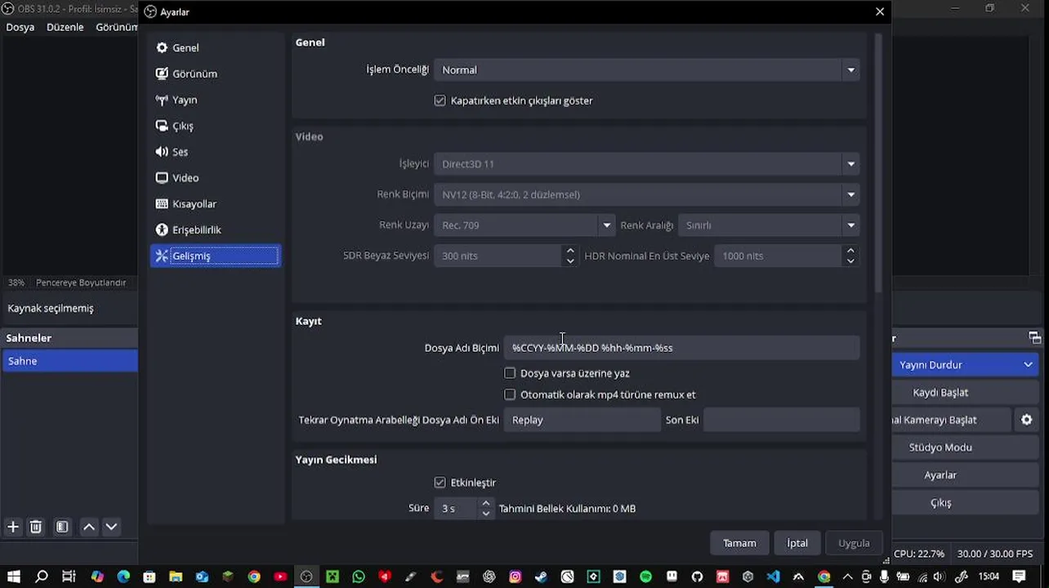The width and height of the screenshot is (1049, 588).
Task: Click Ayarlar button in OBS controls
Action: click(940, 475)
